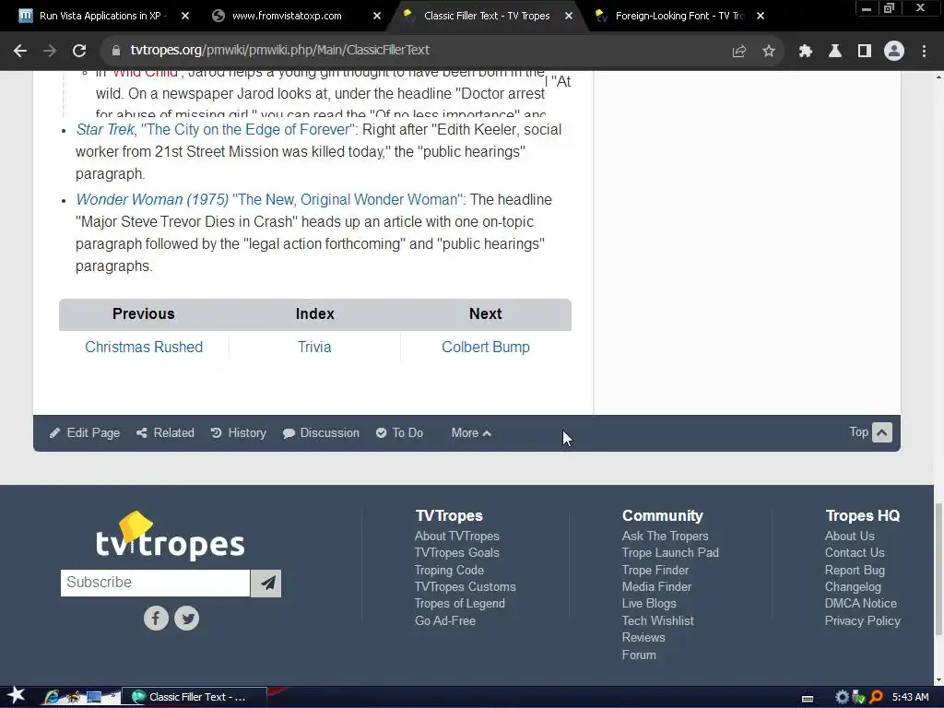Jump to top with the up-chevron button

[x=882, y=432]
